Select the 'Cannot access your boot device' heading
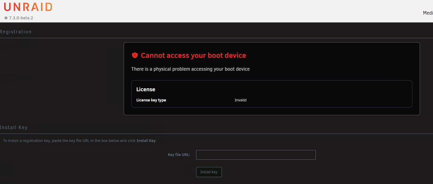Screen dimensions: 433x184 point(193,55)
